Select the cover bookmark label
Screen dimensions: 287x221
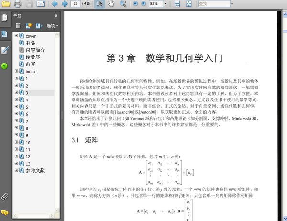(31, 36)
